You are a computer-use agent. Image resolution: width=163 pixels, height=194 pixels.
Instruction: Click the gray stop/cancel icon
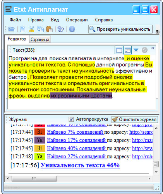click(144, 50)
